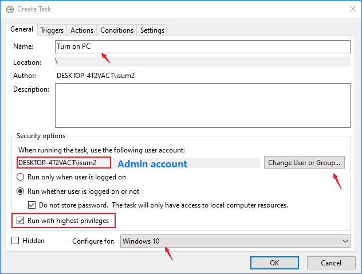
Task: Enable the Hidden checkbox
Action: pyautogui.click(x=15, y=241)
